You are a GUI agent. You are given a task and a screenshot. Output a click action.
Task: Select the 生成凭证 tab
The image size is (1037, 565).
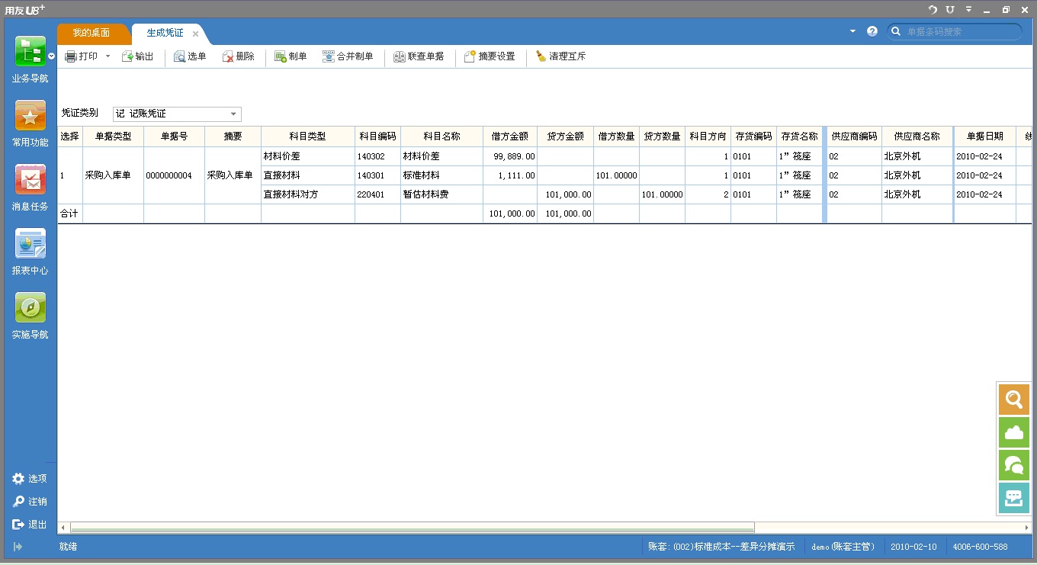point(165,33)
